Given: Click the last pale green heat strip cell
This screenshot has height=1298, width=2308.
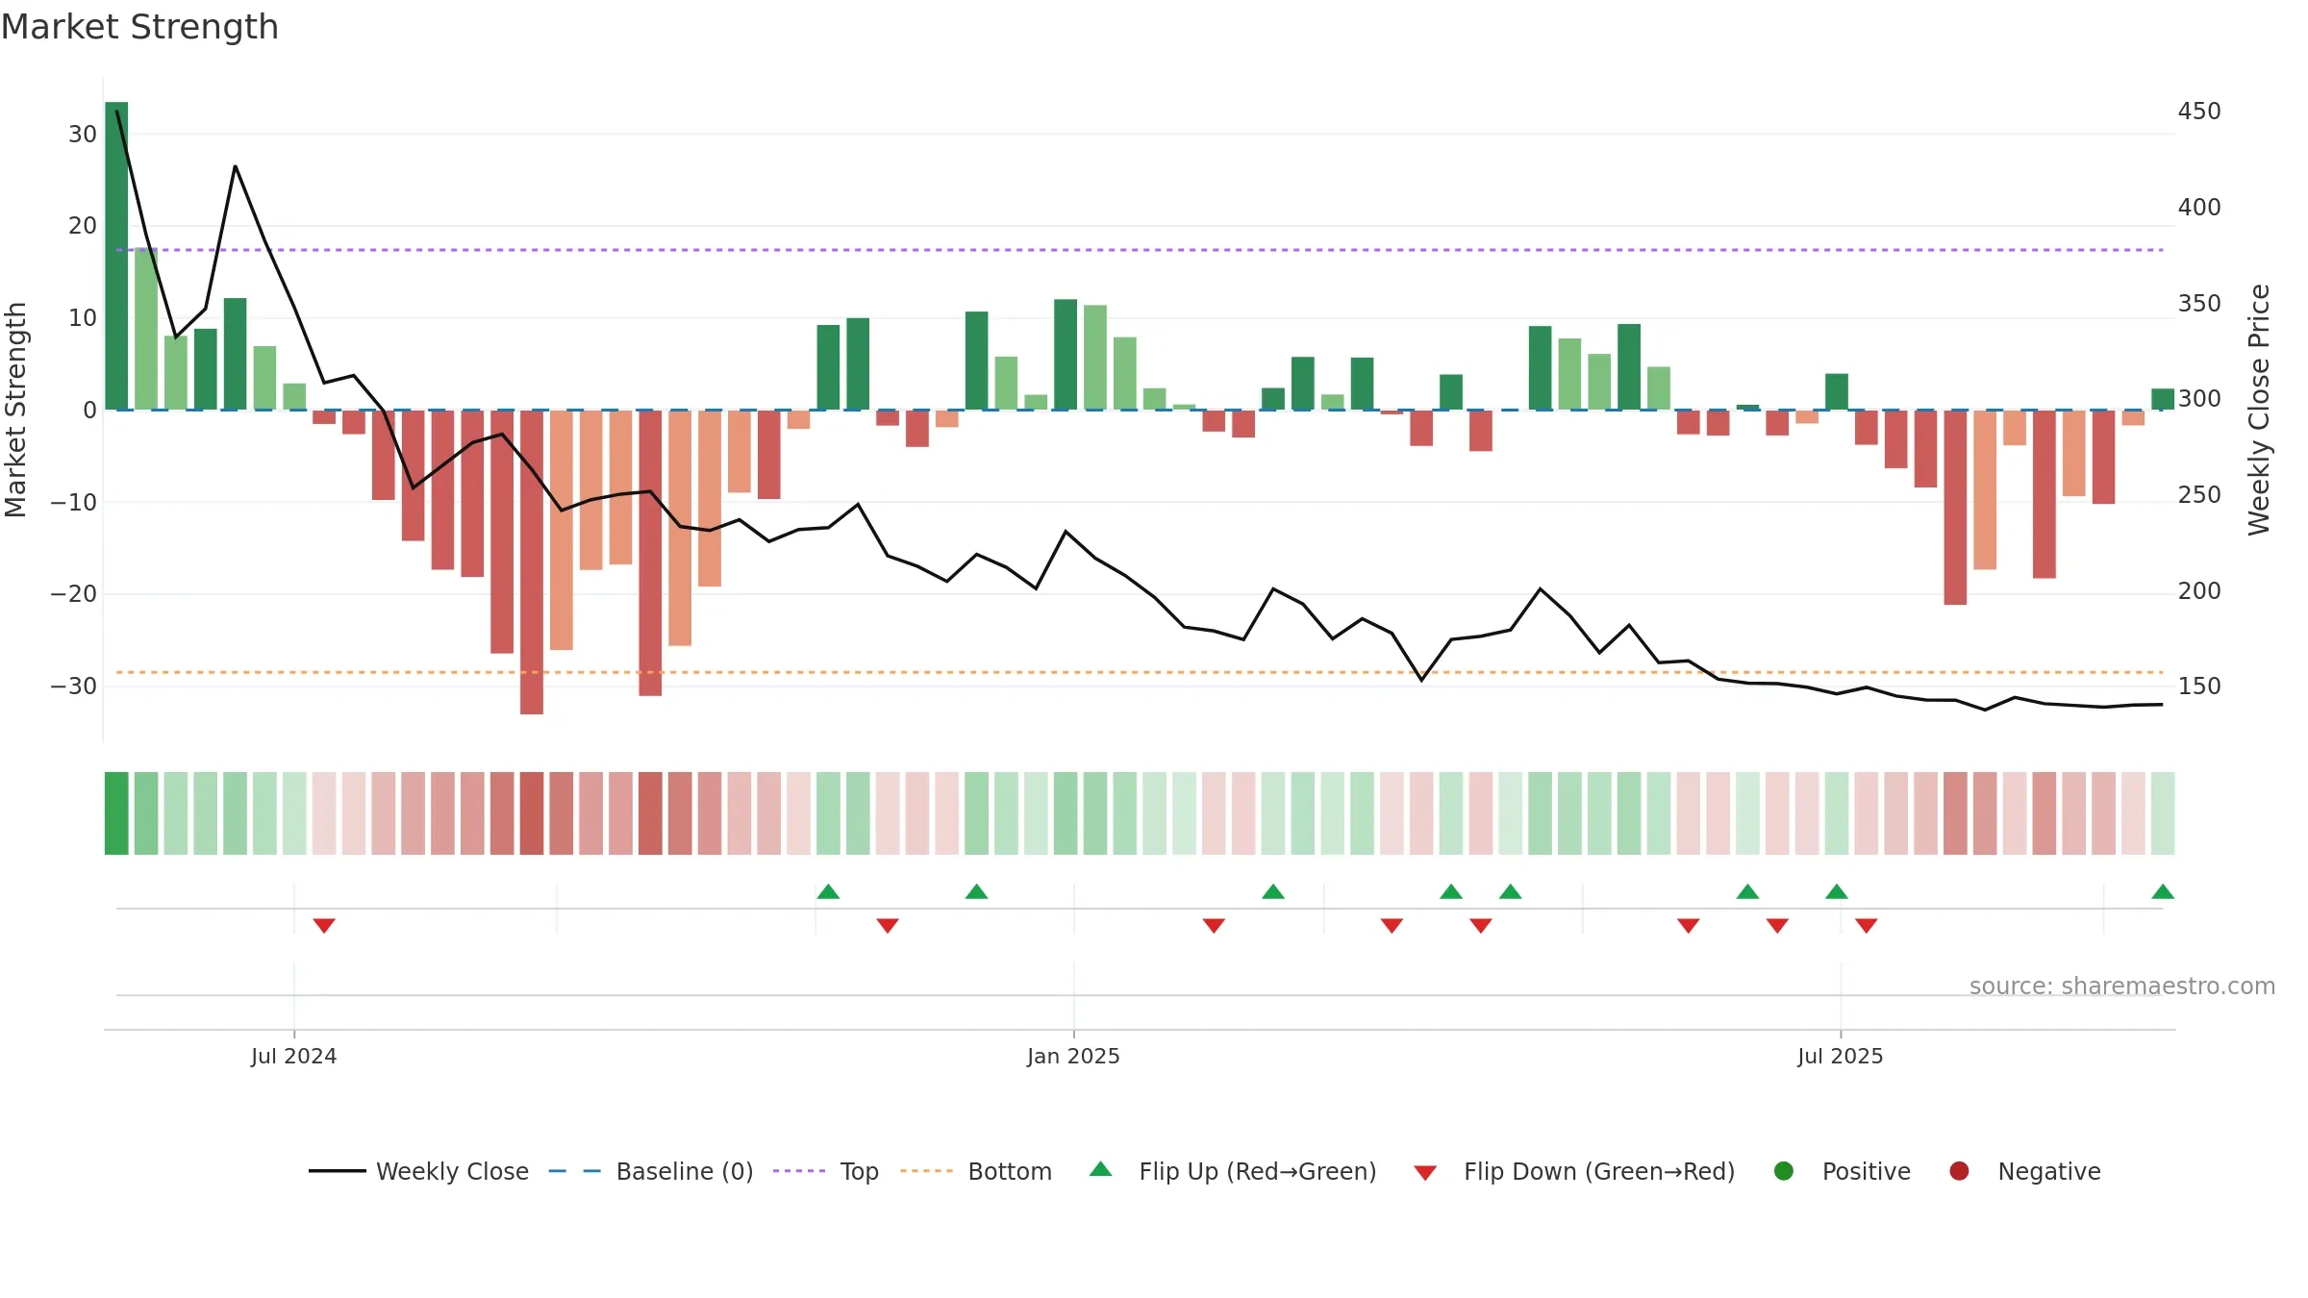Looking at the screenshot, I should pyautogui.click(x=2163, y=813).
